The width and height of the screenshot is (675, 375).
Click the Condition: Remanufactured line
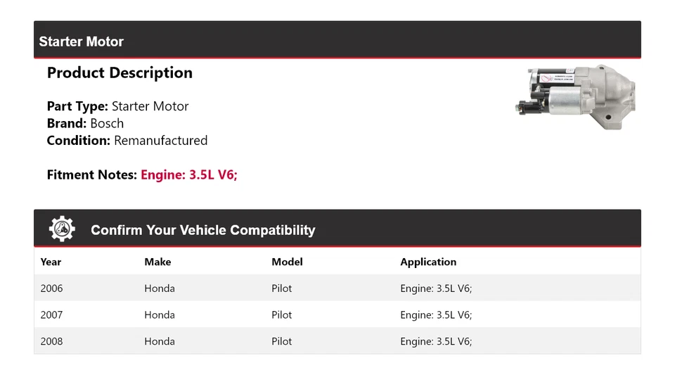pyautogui.click(x=127, y=140)
